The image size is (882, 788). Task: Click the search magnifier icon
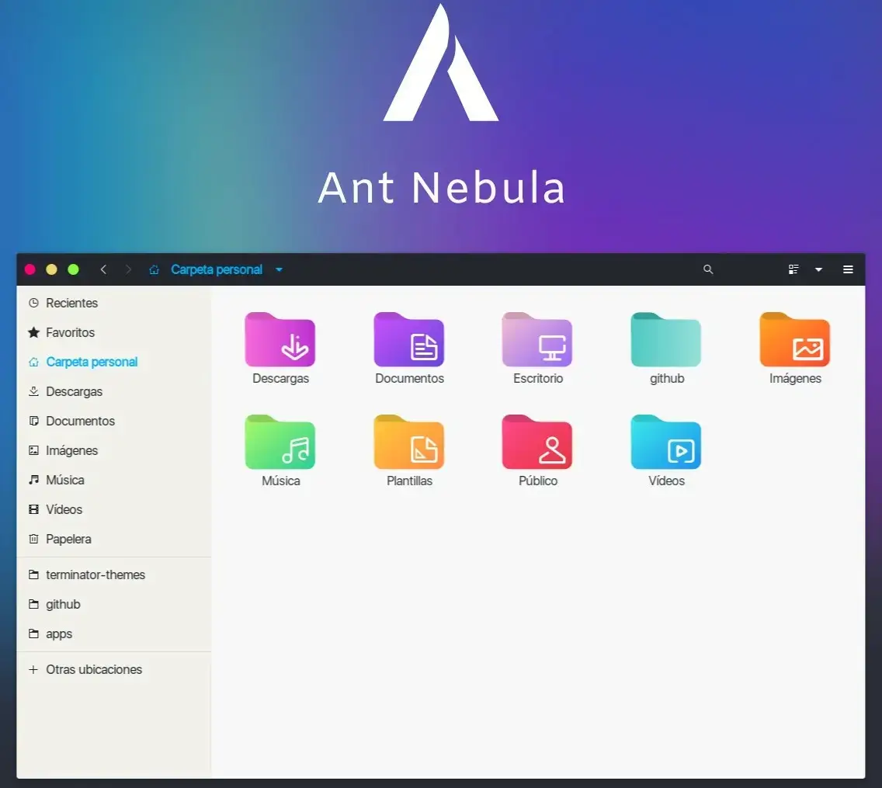(x=708, y=269)
